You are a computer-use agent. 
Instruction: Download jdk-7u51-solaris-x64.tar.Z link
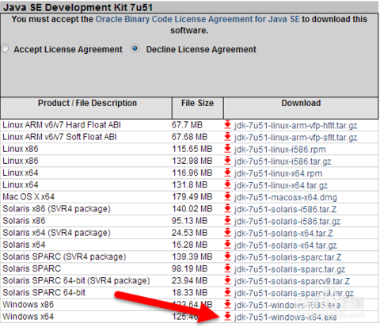point(283,234)
